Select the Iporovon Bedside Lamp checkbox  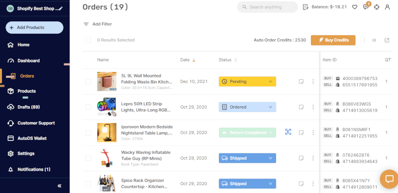88,133
